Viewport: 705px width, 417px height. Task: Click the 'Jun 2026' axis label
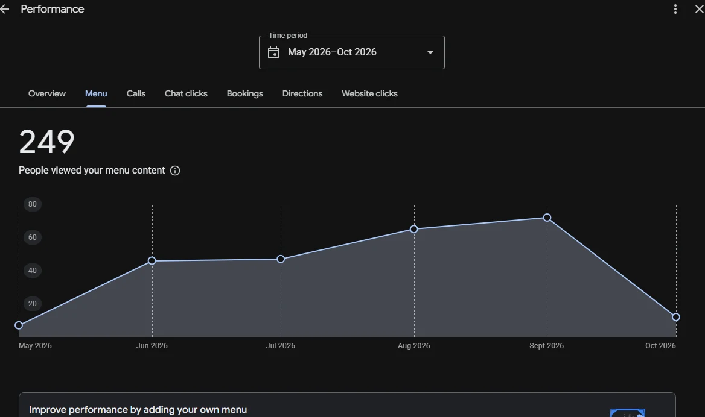[152, 346]
